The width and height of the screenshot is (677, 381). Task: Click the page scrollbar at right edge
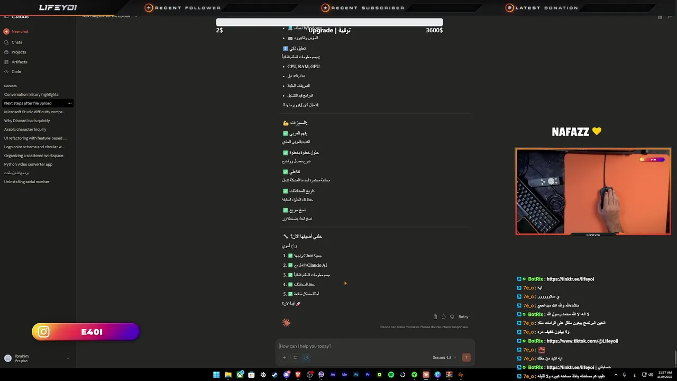[674, 358]
